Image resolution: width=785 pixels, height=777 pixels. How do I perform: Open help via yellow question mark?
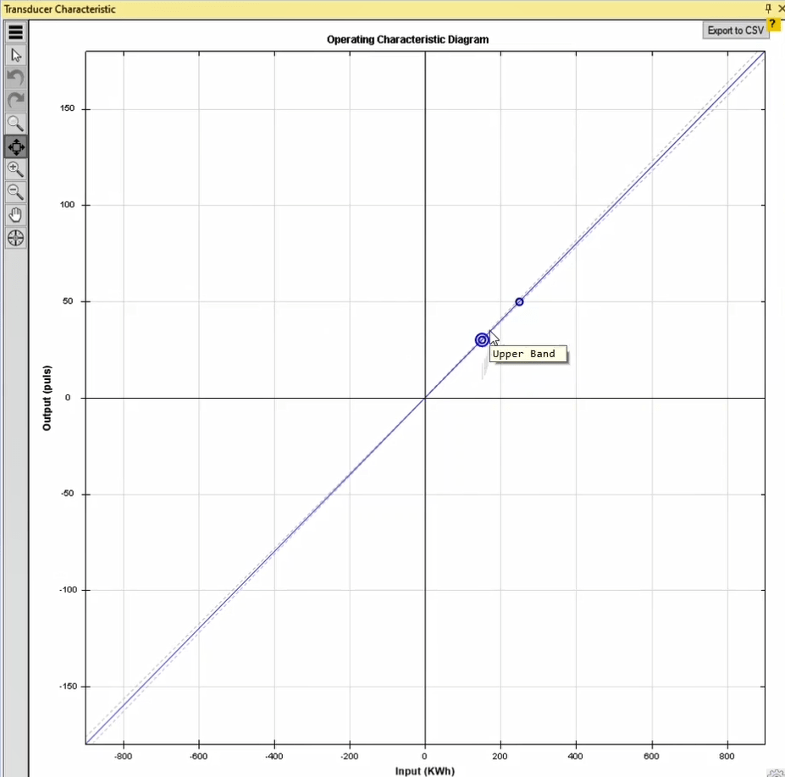773,24
